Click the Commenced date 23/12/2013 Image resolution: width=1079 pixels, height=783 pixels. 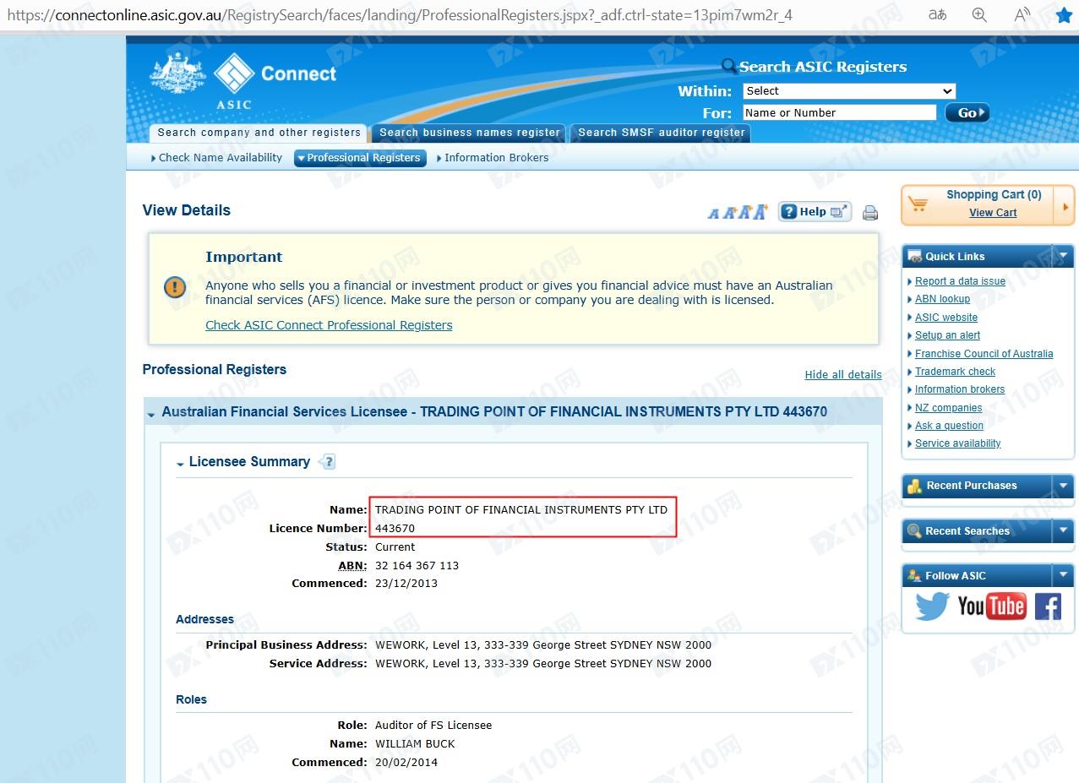(x=406, y=584)
